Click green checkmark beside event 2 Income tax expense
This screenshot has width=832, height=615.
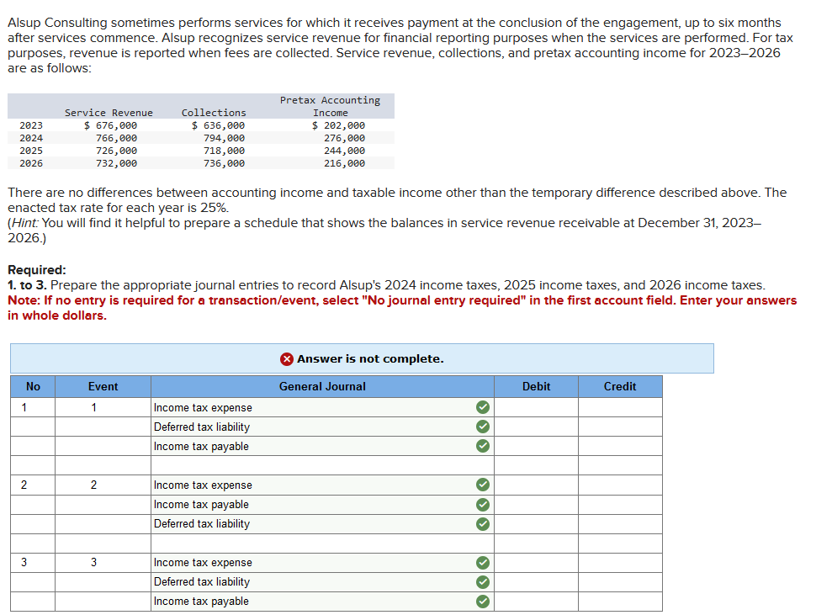pos(482,485)
